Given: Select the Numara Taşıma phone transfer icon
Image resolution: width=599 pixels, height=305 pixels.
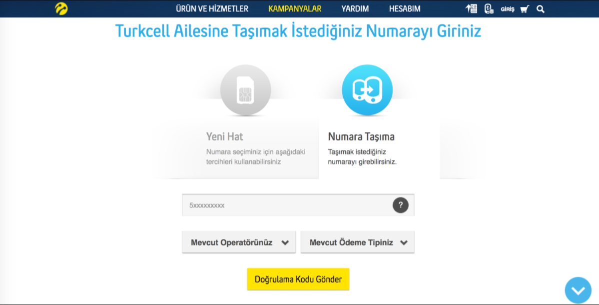Looking at the screenshot, I should coord(367,90).
